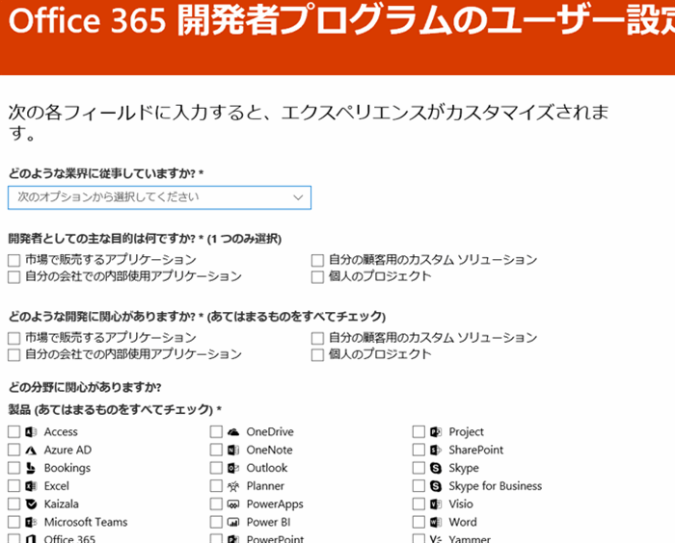Check 自分の会社での内部使用アプリケーション under 主な目的 question
The width and height of the screenshot is (675, 543).
click(x=13, y=277)
